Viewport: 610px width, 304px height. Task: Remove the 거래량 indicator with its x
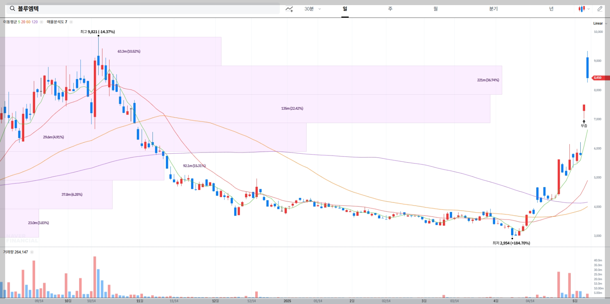tap(32, 252)
